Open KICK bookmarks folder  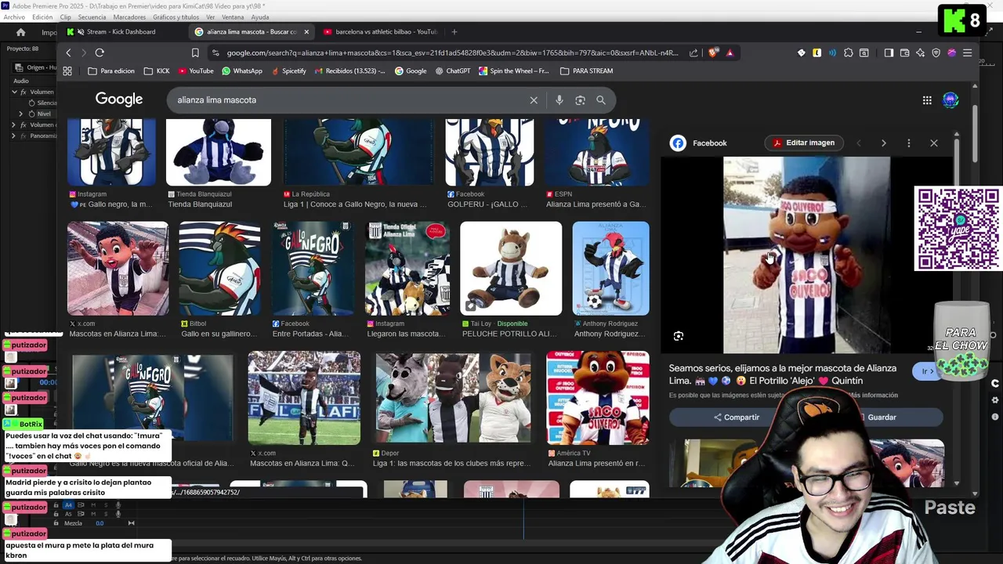(x=157, y=71)
